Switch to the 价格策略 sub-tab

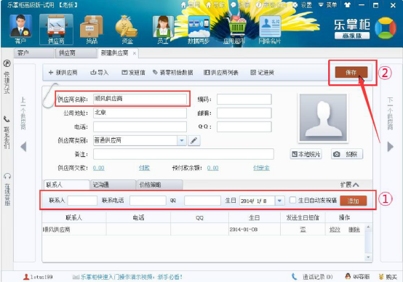tap(160, 185)
